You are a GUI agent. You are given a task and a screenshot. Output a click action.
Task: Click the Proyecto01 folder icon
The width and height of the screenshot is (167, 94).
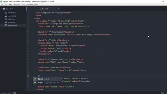[x=4, y=9]
